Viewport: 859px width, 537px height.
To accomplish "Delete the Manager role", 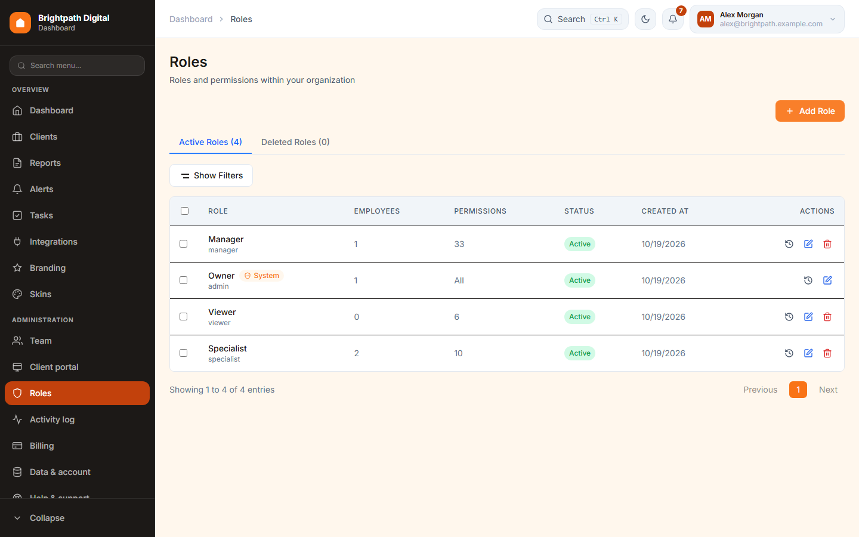I will [827, 244].
